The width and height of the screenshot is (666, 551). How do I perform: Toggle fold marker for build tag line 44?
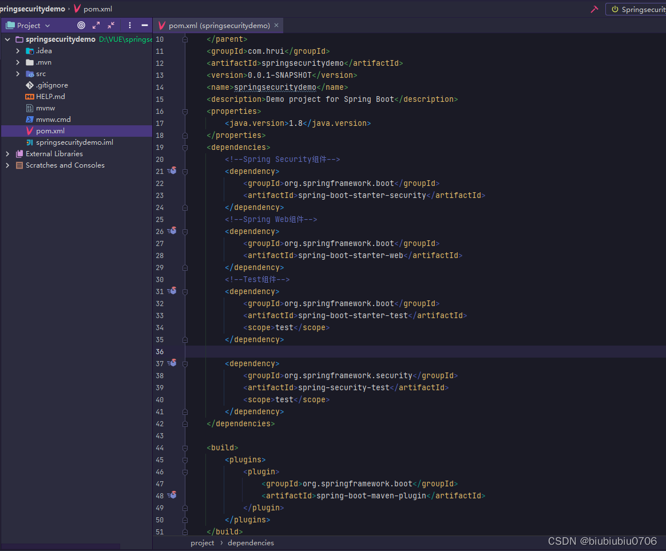coord(185,447)
